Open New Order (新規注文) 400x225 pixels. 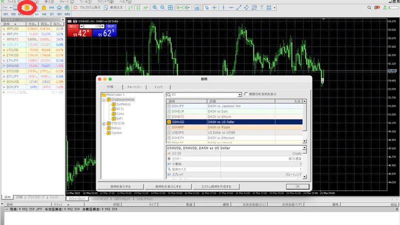click(113, 7)
